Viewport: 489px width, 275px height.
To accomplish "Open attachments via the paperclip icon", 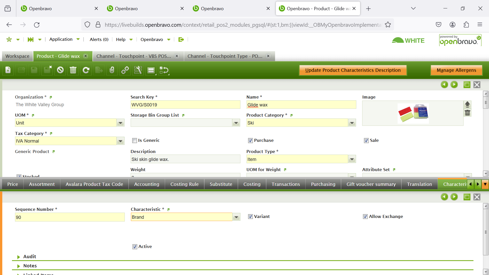I will click(x=112, y=70).
